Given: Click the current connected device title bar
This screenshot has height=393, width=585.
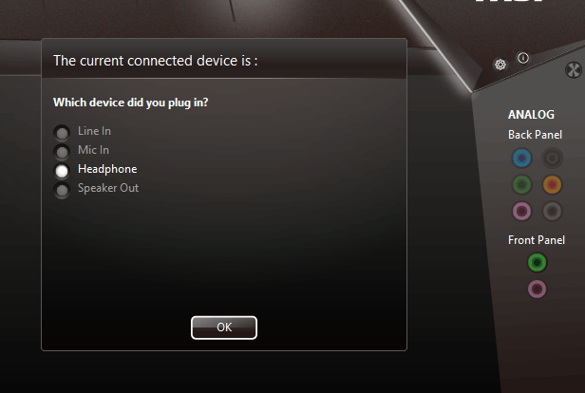Looking at the screenshot, I should click(x=224, y=59).
